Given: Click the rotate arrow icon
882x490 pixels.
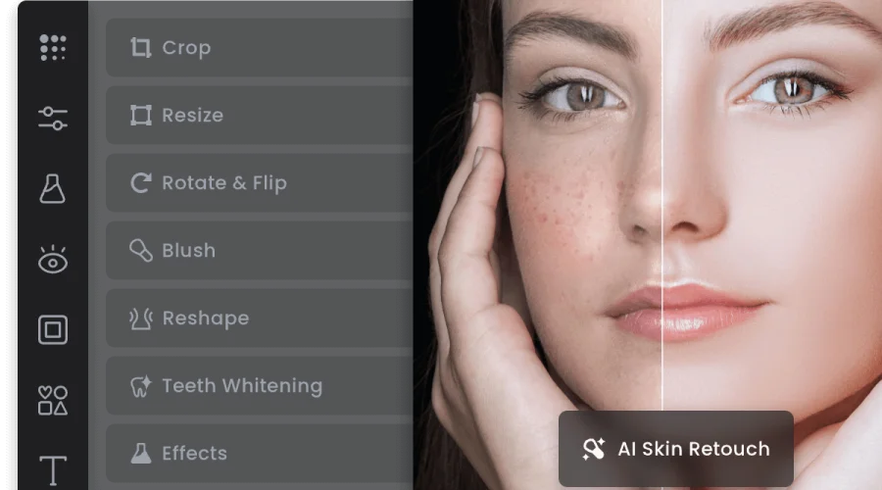Looking at the screenshot, I should (140, 183).
